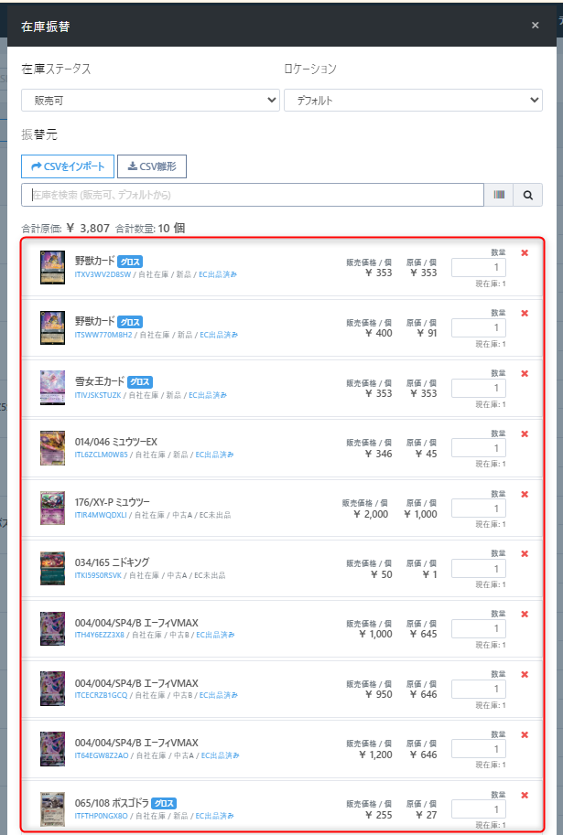Download the CSV雛形 template
The height and width of the screenshot is (835, 563).
[x=152, y=166]
